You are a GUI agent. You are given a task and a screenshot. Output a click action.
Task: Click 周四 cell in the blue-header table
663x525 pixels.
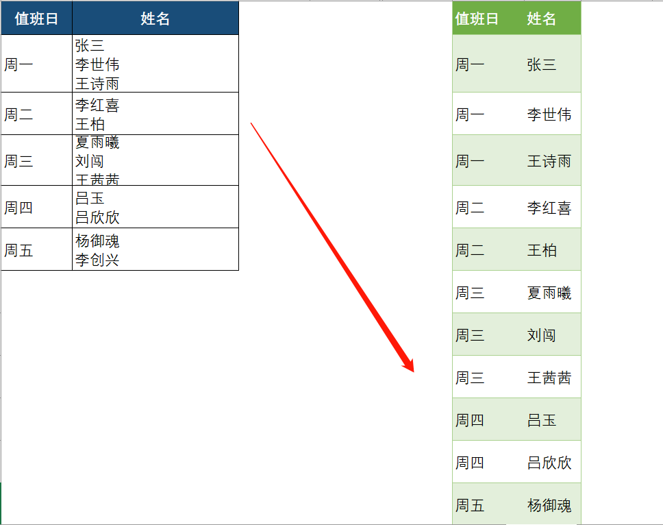[x=36, y=207]
